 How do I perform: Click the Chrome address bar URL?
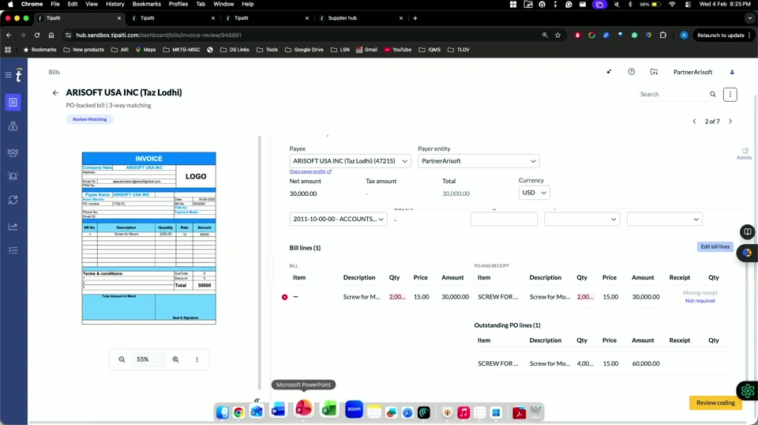[159, 36]
